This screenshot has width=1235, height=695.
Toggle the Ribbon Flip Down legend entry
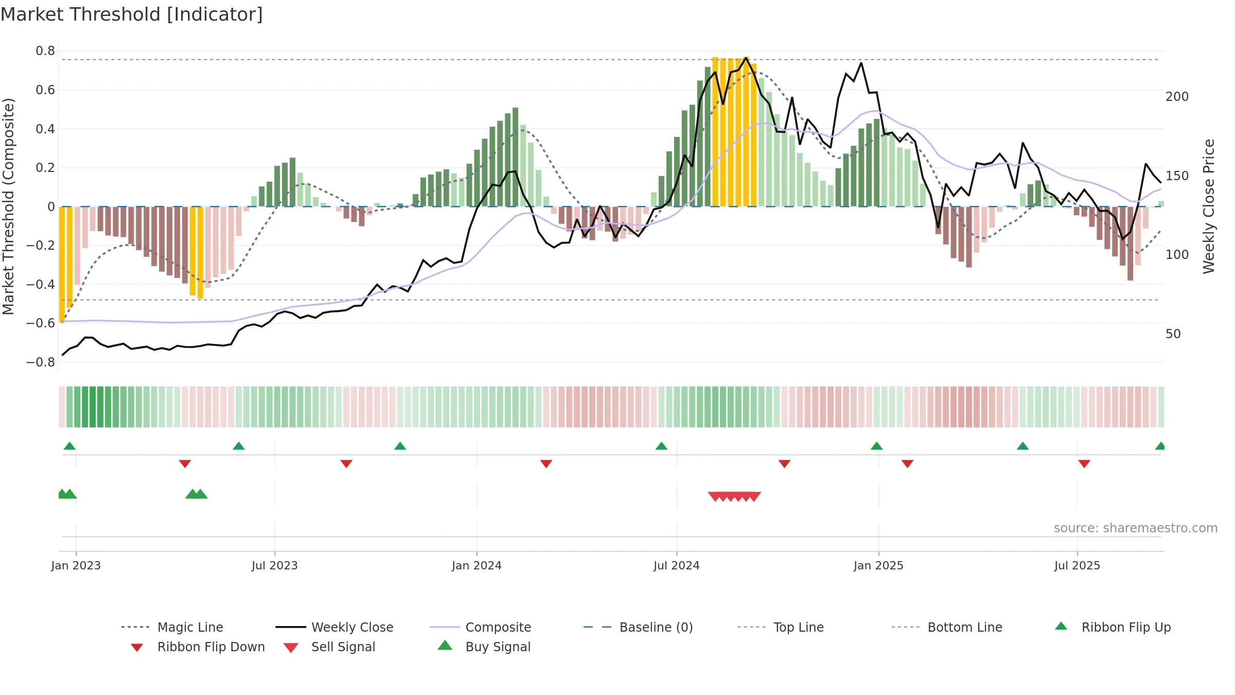[197, 647]
